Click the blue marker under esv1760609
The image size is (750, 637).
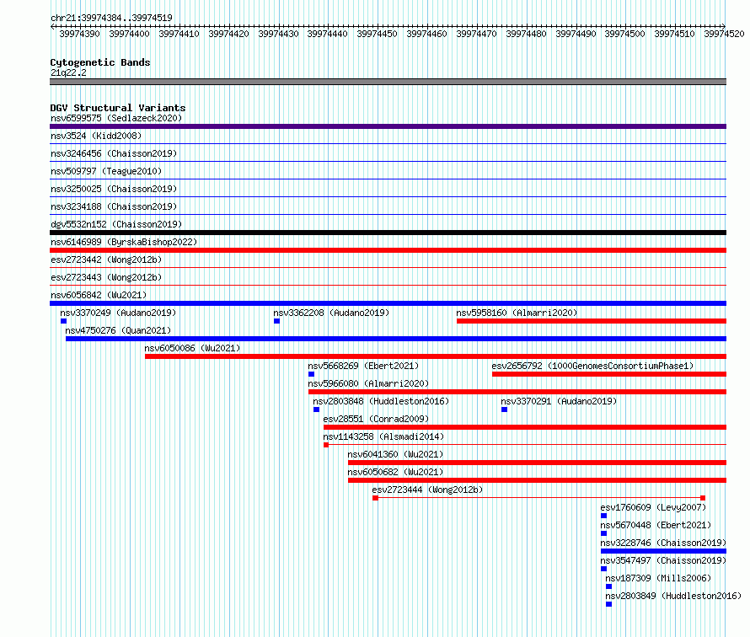(603, 516)
